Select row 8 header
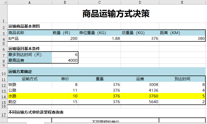207x124 pixels. point(4,61)
